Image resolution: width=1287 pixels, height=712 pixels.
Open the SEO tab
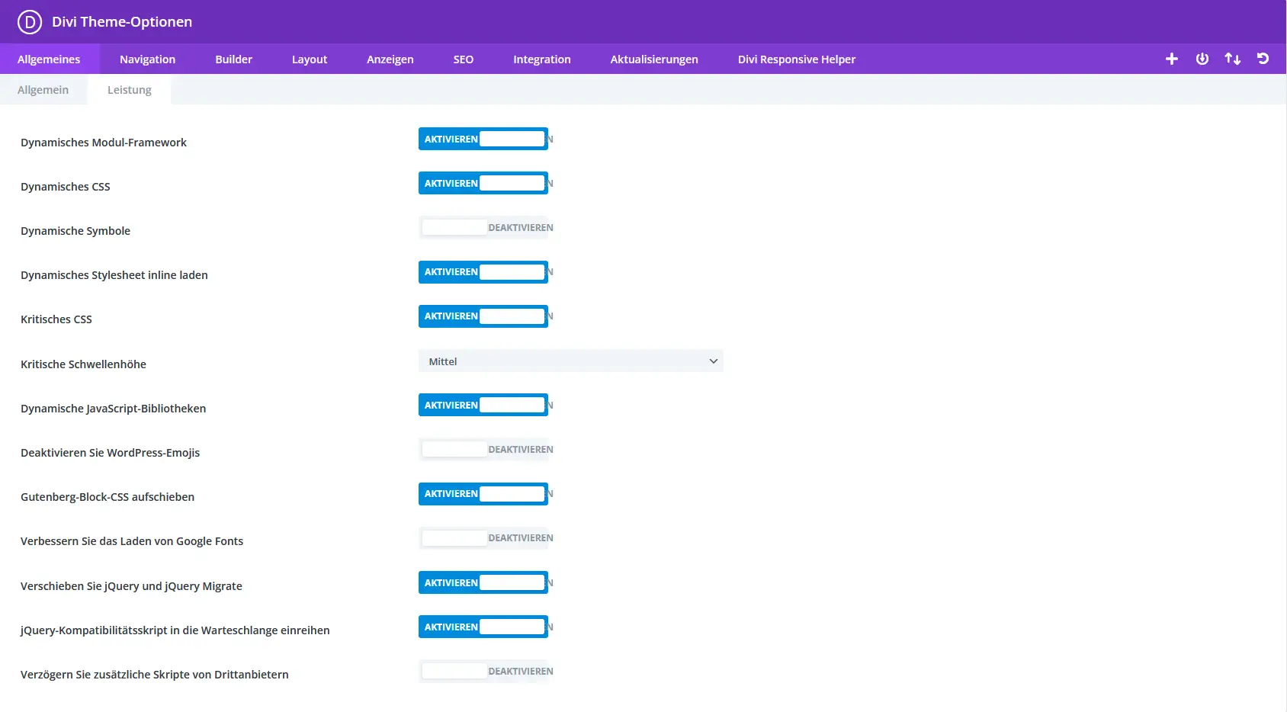point(464,59)
